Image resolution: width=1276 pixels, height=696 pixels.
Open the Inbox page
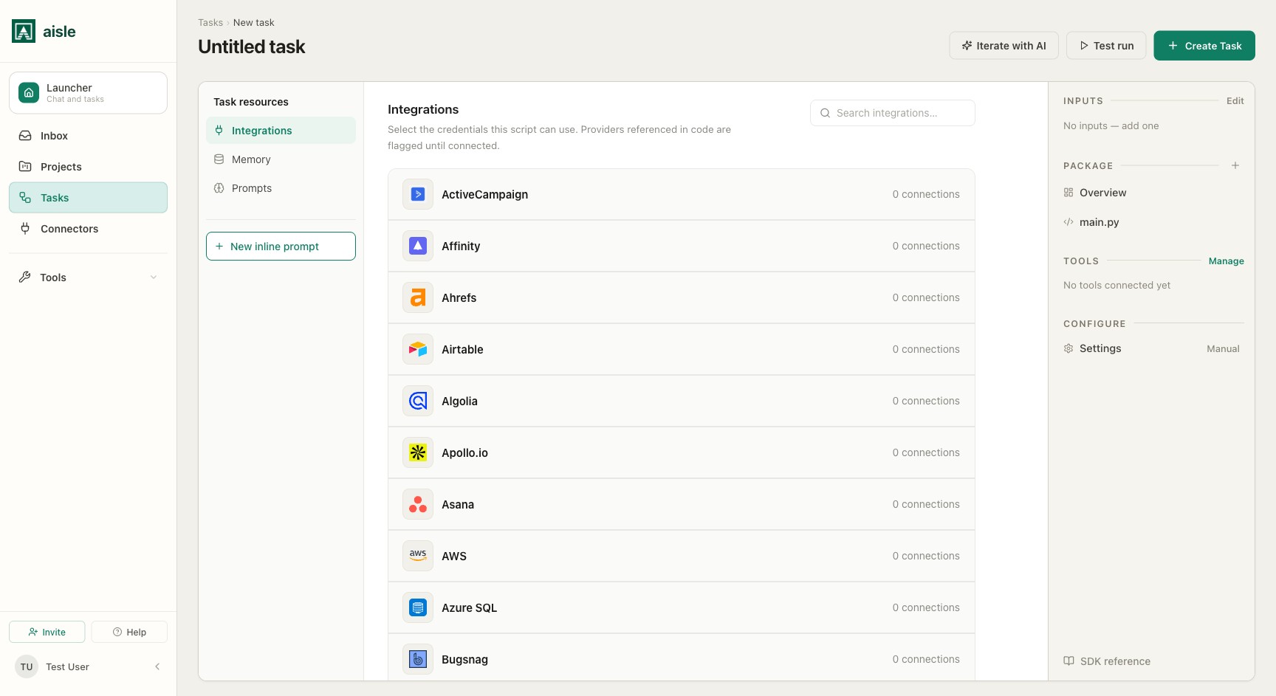[x=88, y=136]
